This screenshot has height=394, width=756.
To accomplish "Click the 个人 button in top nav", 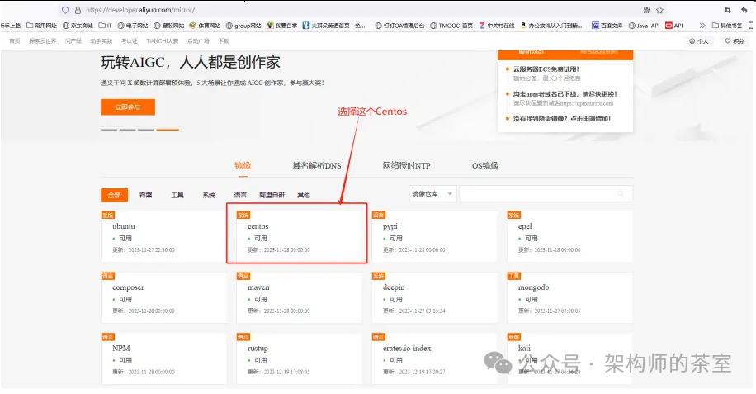I will (699, 41).
